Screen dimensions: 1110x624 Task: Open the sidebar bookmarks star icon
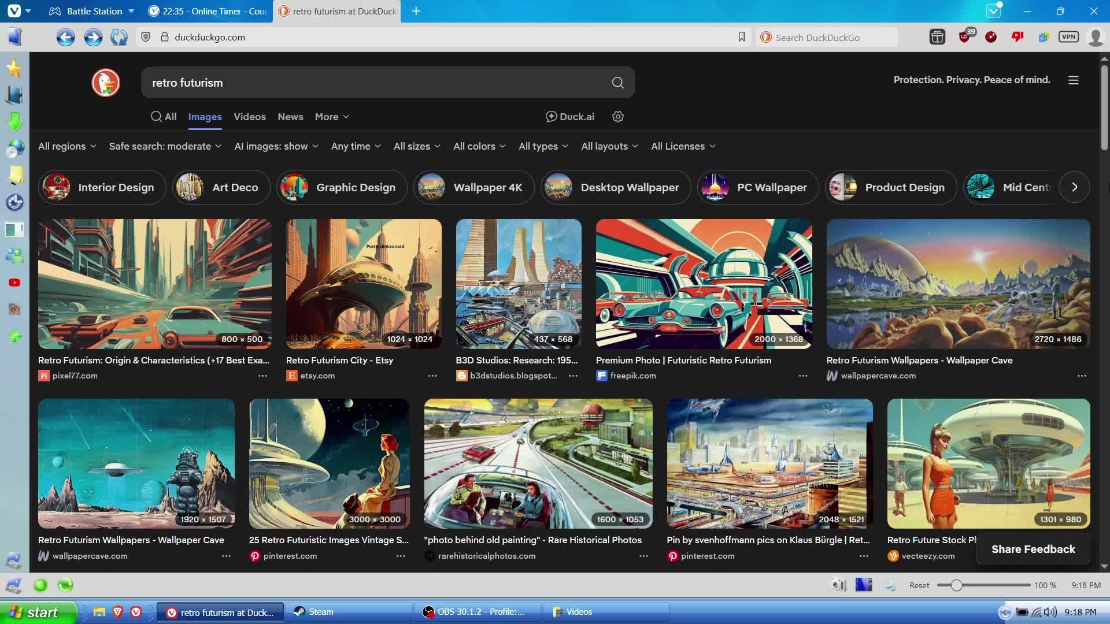[x=14, y=69]
